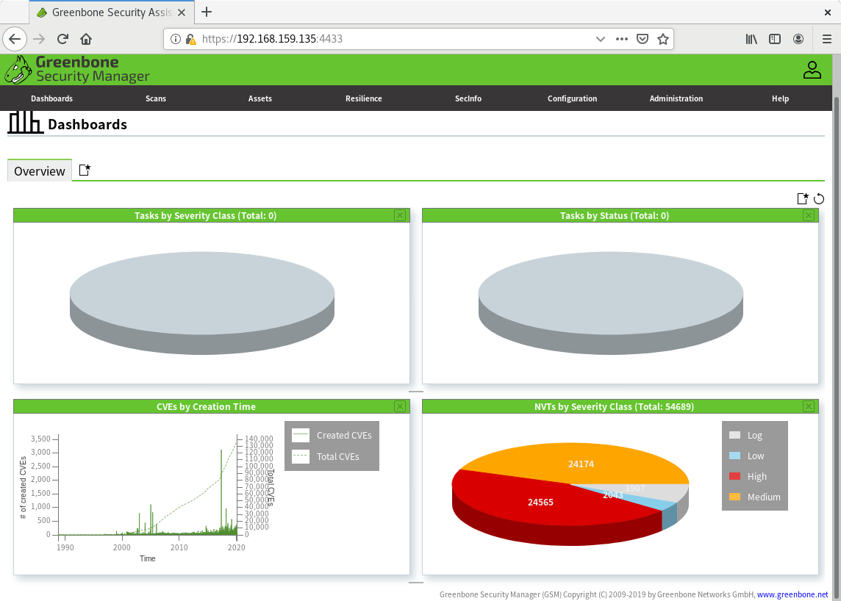This screenshot has height=601, width=841.
Task: Add a new dashboard display
Action: (802, 198)
